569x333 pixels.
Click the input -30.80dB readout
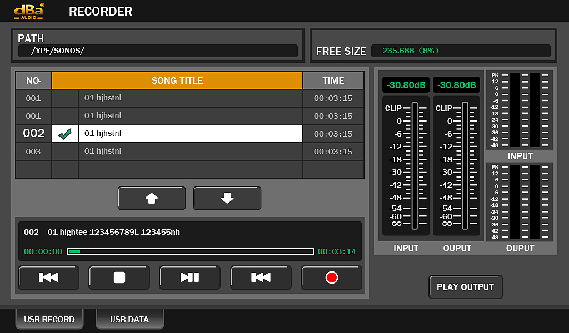click(406, 85)
